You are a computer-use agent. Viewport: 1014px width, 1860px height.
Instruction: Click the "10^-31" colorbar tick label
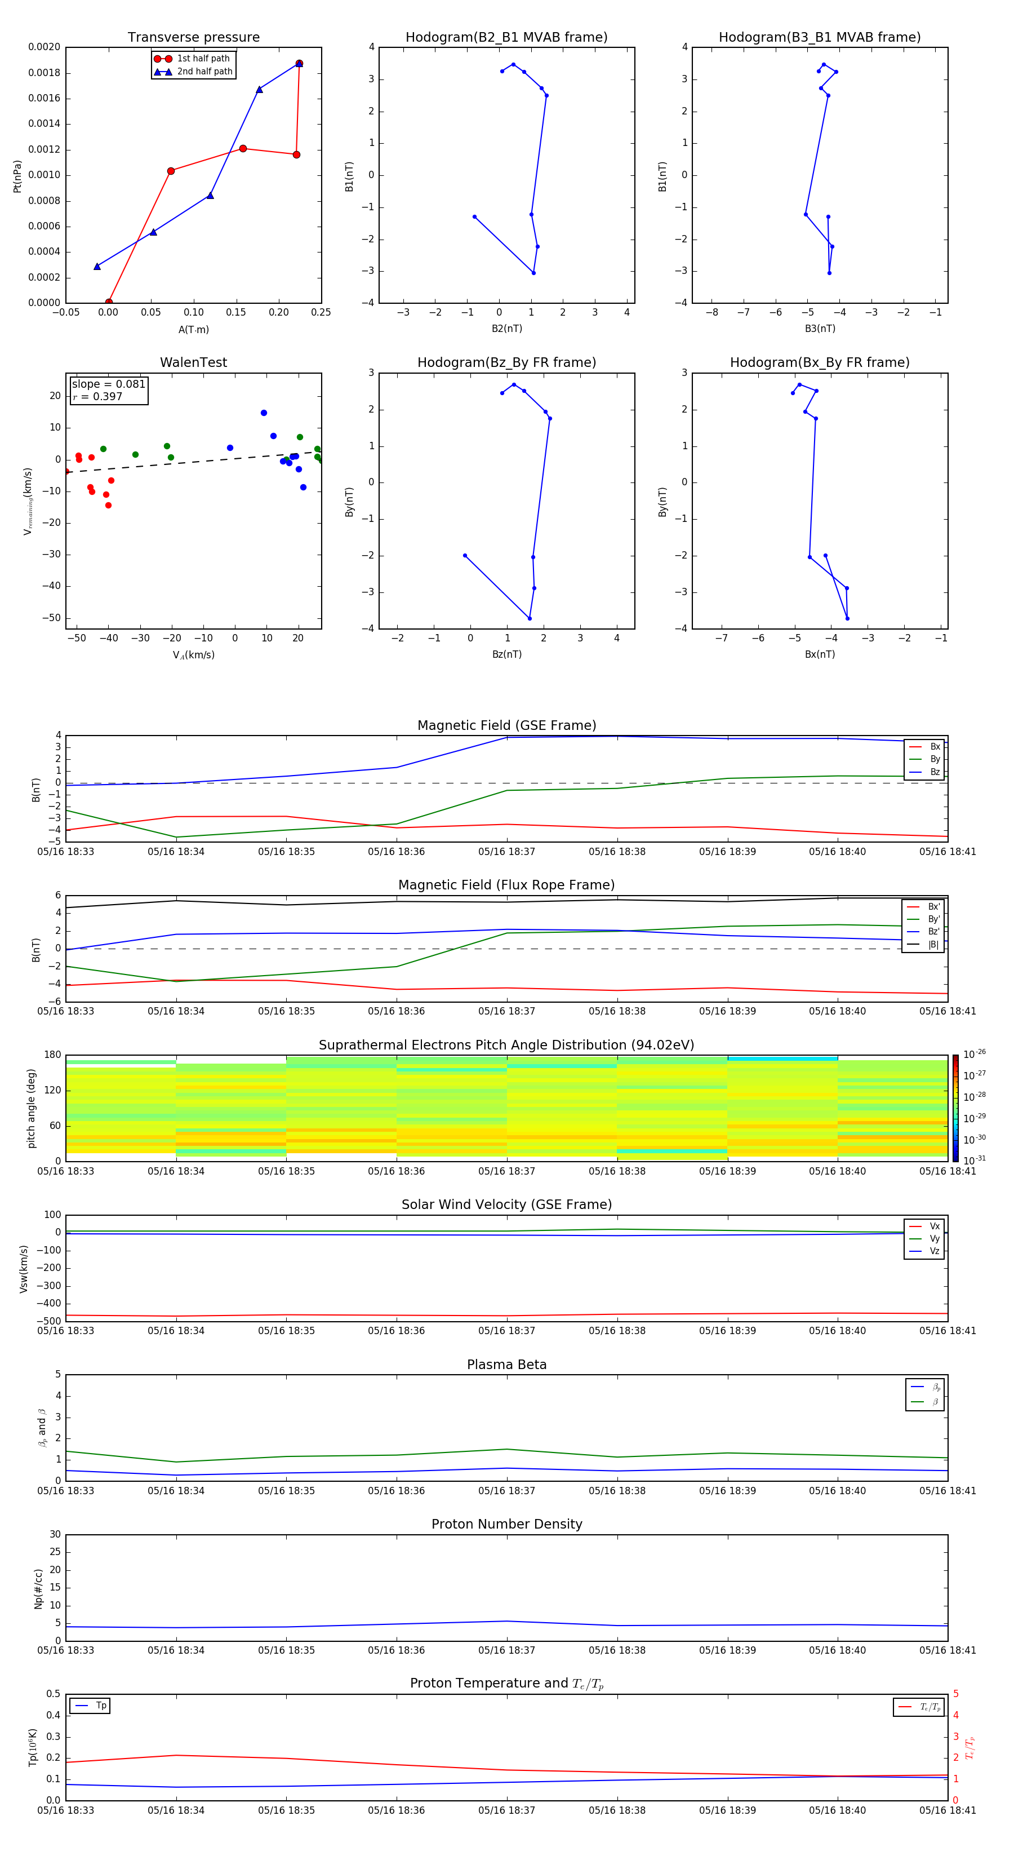pos(973,1161)
